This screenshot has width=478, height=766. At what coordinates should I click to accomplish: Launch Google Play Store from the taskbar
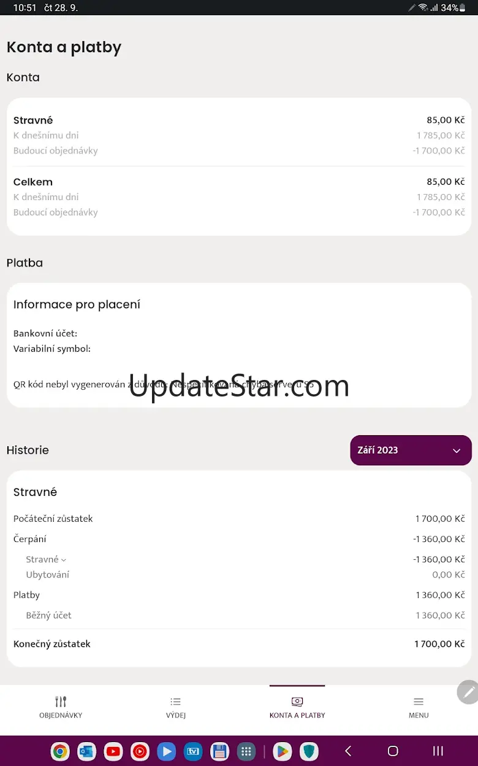pyautogui.click(x=283, y=751)
